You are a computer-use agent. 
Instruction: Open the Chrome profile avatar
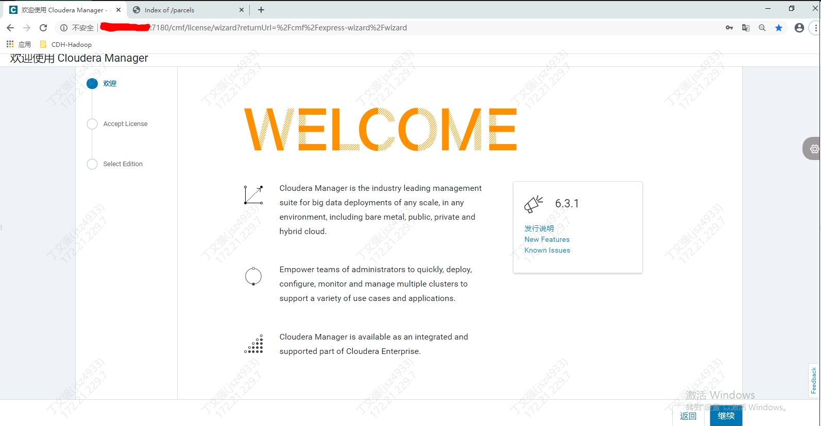coord(799,28)
